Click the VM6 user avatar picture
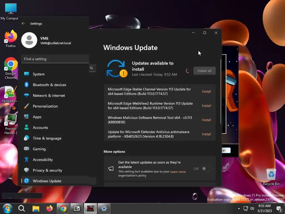Viewport: 285px width, 214px height. pos(29,40)
